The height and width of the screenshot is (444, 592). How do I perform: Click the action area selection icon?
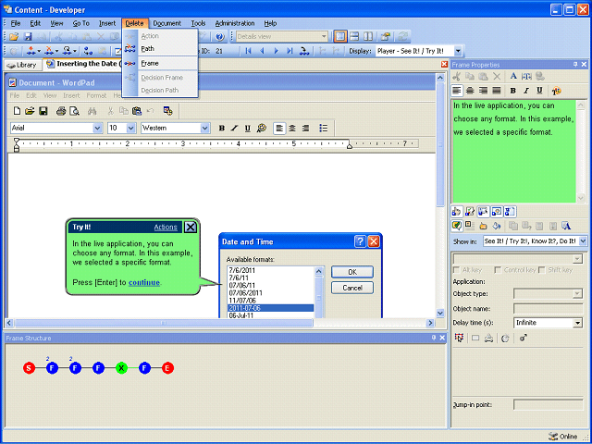point(459,338)
